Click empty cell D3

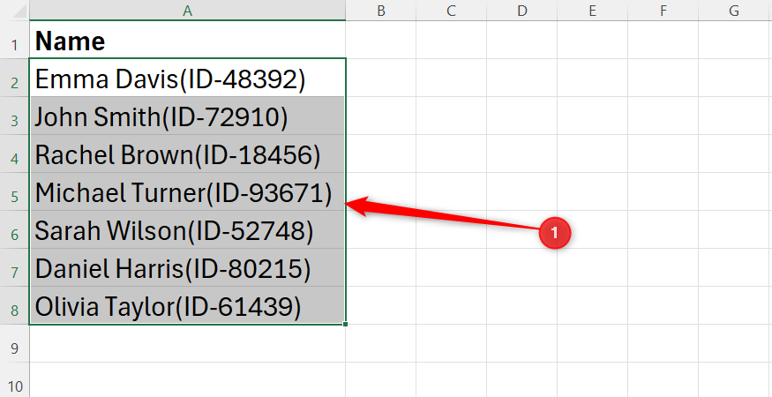[x=522, y=116]
